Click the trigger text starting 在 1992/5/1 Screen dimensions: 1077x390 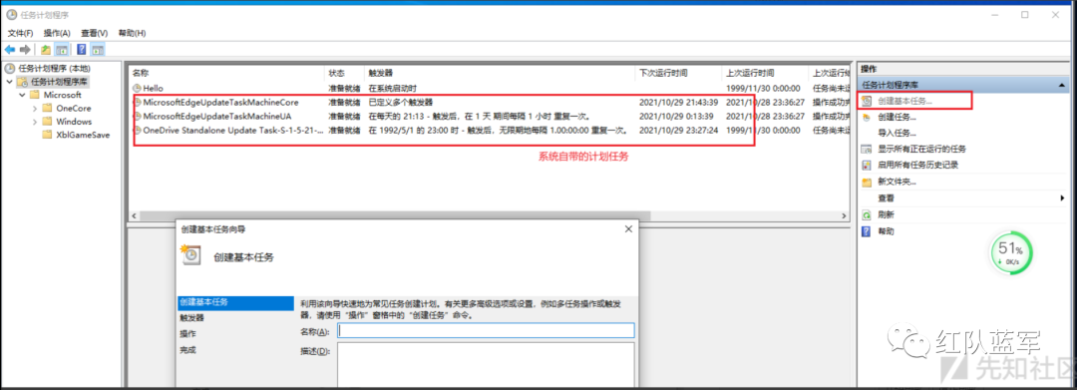(x=498, y=130)
